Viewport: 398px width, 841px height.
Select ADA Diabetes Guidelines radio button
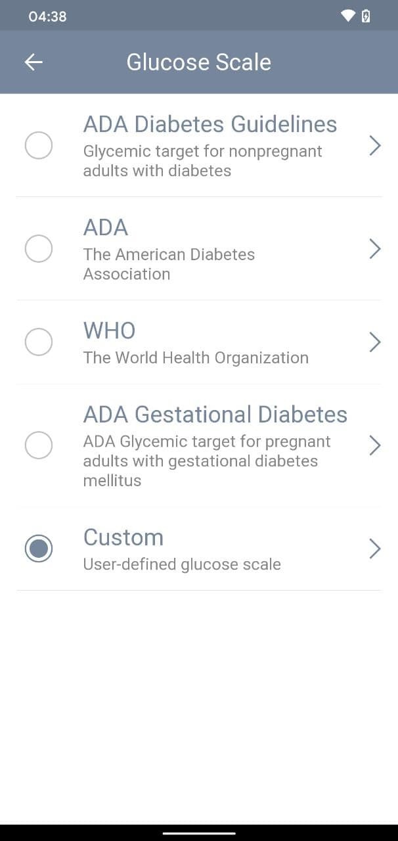click(x=39, y=145)
